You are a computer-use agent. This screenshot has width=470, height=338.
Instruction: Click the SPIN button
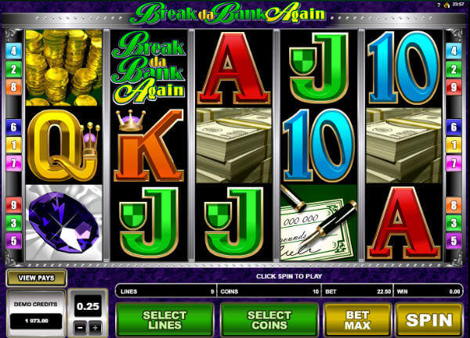429,320
